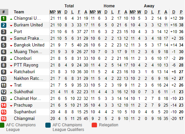Image resolution: width=185 pixels, height=134 pixels.
Task: Select the Away section header
Action: (149, 6)
